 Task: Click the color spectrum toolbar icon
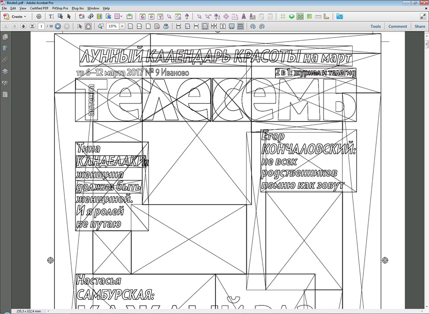tap(99, 17)
